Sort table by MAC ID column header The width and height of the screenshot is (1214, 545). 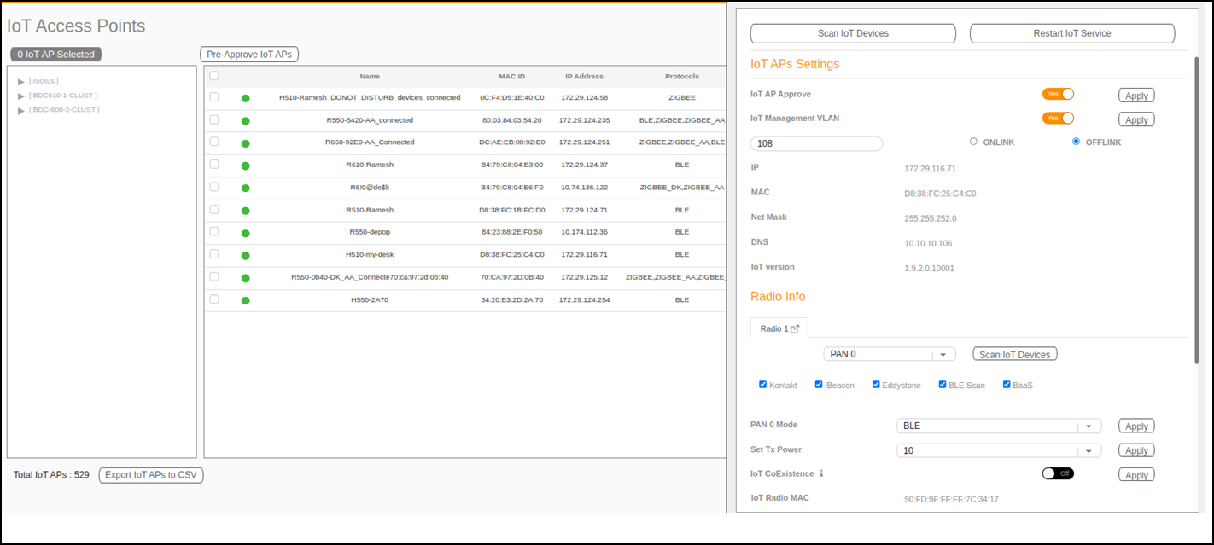pyautogui.click(x=512, y=77)
